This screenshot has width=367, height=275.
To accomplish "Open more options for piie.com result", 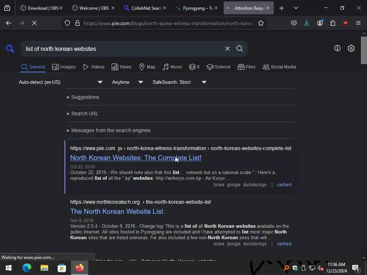I will pos(272,185).
